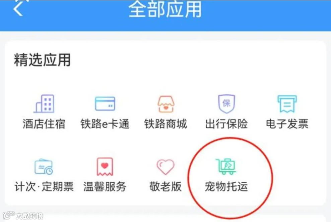Open the red heart bookmark 温馨服务 icon

pos(105,167)
